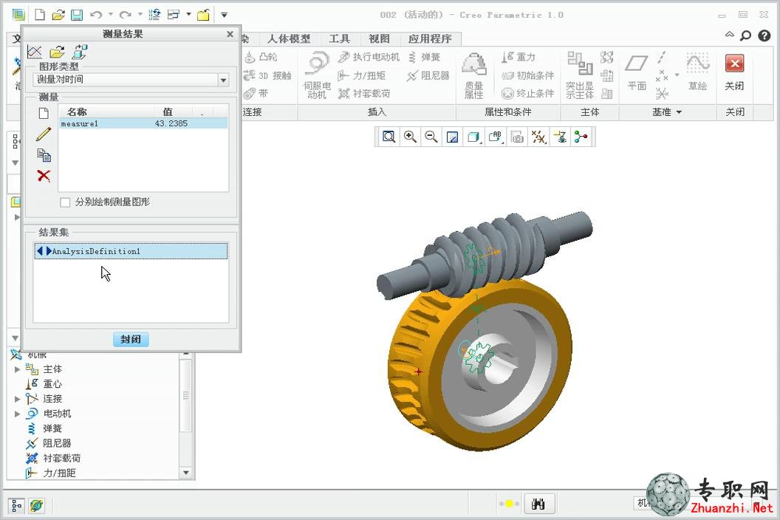
Task: Click the 执行电动机 button
Action: (369, 57)
